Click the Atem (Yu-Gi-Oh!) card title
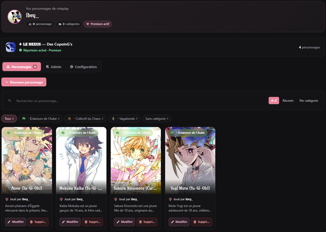Screen dimensions: 326x232 coord(27,188)
